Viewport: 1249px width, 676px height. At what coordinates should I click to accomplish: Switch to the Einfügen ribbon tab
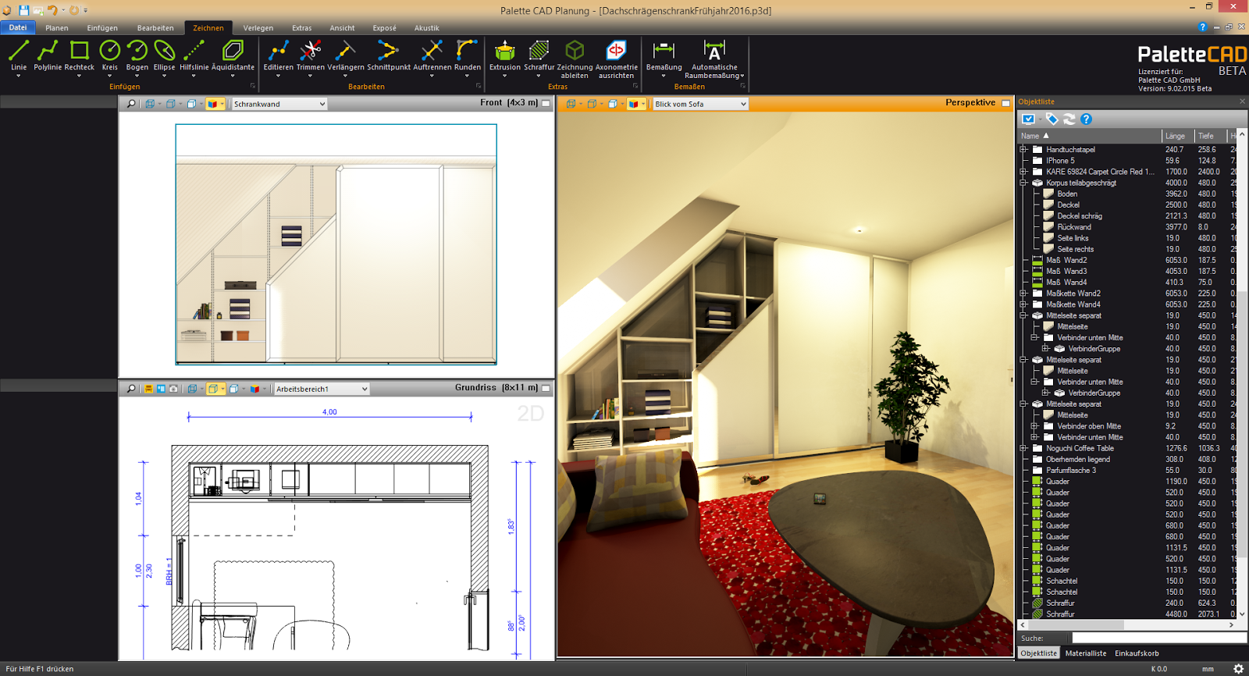(x=102, y=28)
